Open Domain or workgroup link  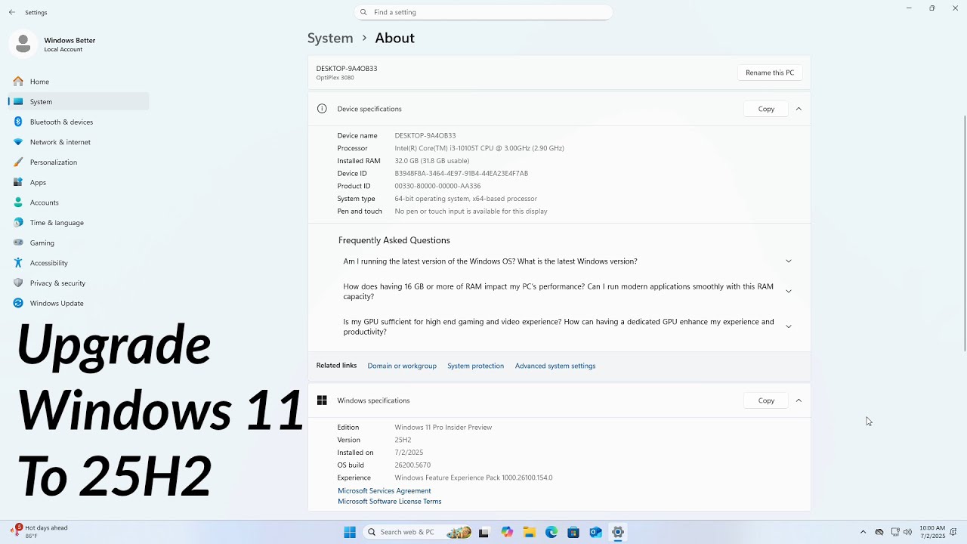(x=402, y=366)
